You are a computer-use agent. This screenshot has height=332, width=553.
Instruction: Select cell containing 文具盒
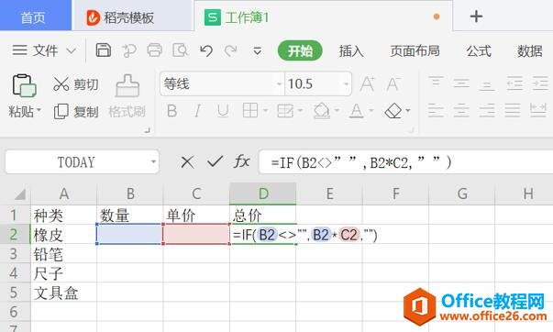pos(63,293)
